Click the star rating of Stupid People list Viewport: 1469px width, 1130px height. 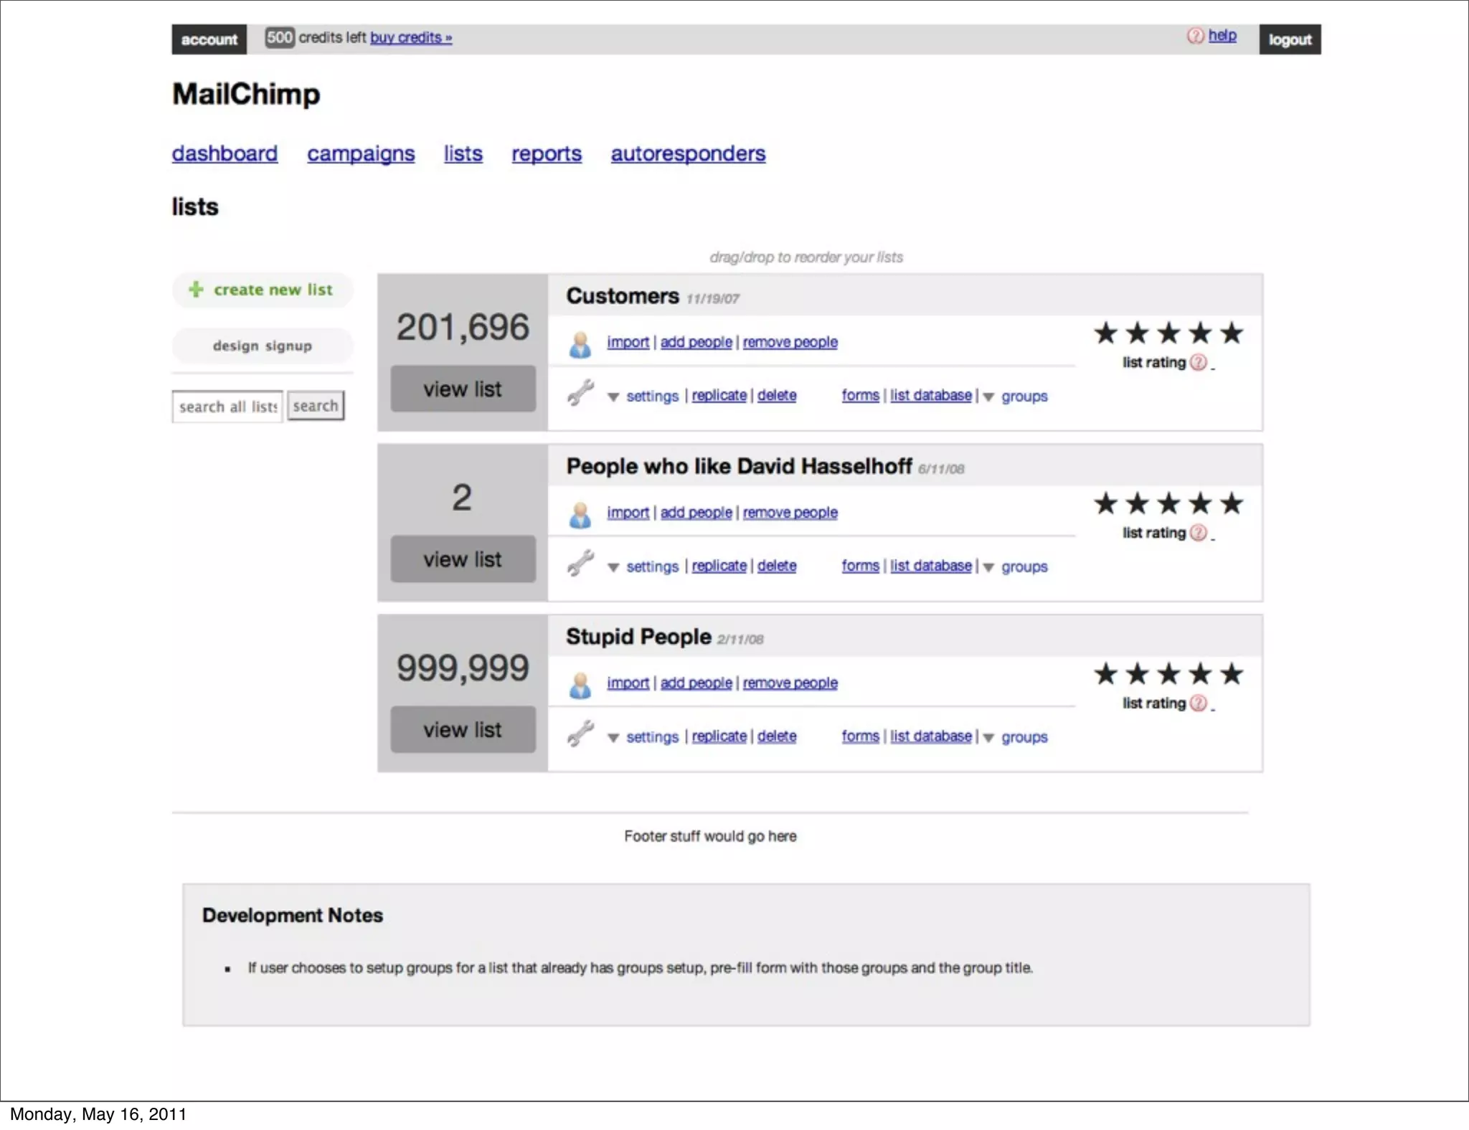click(1168, 674)
